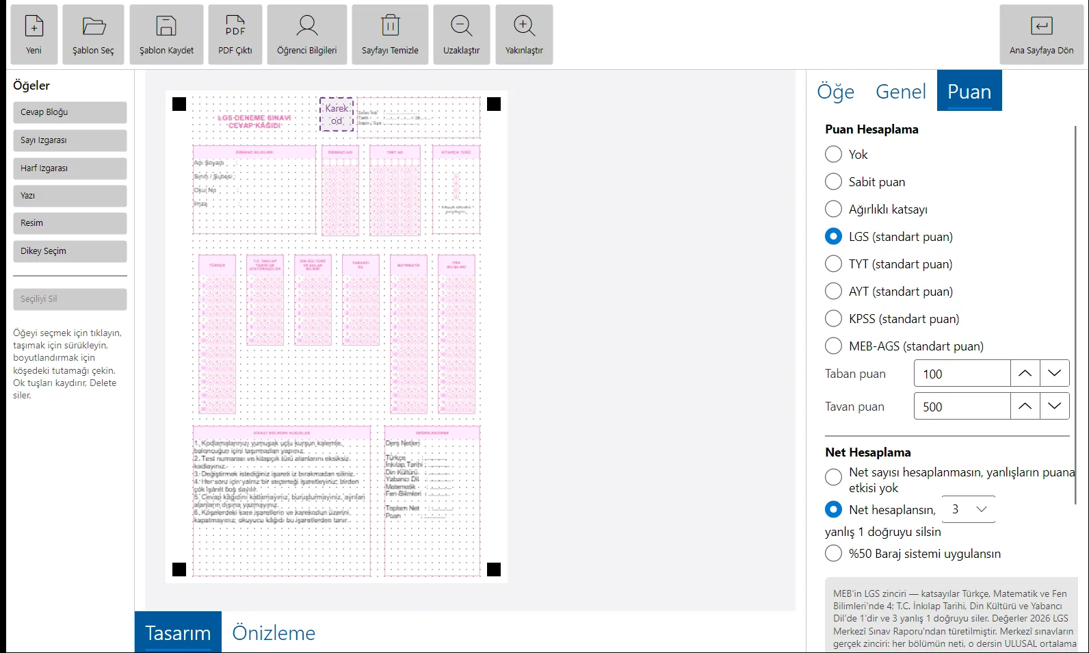Zoom out using Uzaklaştır
Viewport: 1089px width, 653px height.
click(x=462, y=35)
